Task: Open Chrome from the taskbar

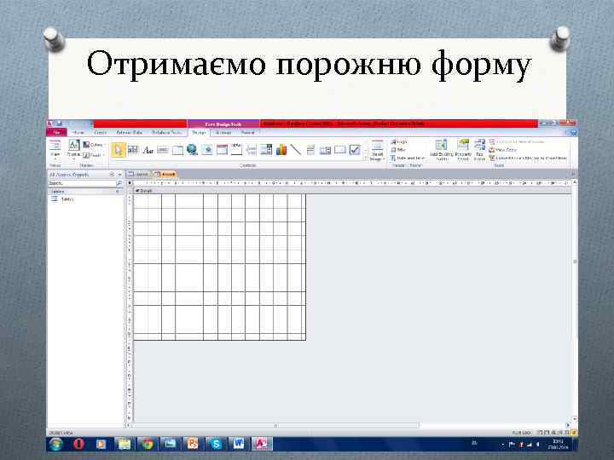Action: [x=148, y=444]
